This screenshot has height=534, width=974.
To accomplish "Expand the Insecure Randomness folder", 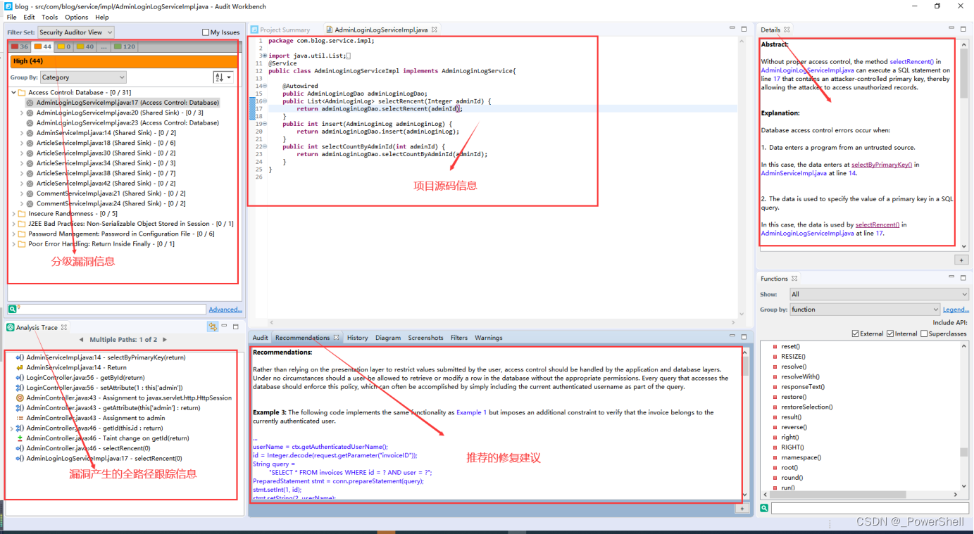I will point(13,214).
